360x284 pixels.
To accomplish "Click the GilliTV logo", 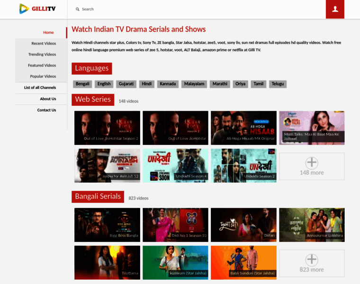I will (x=37, y=9).
